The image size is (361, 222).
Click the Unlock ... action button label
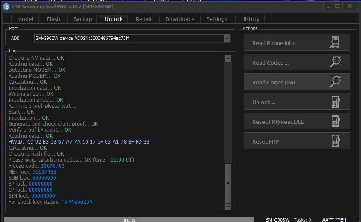[264, 102]
